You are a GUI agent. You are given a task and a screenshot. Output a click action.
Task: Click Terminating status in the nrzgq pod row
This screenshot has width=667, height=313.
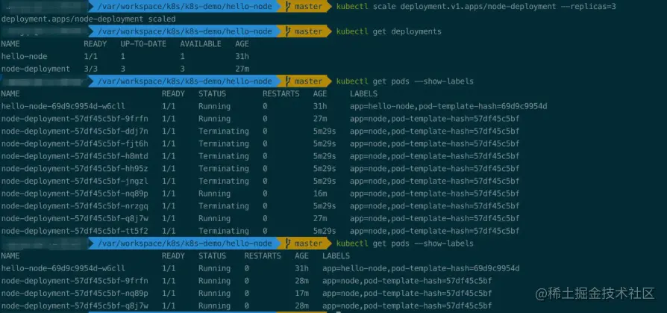[x=223, y=206]
